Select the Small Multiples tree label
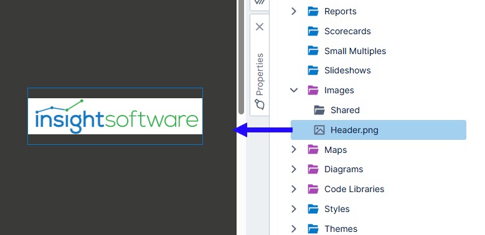485x235 pixels. 355,51
